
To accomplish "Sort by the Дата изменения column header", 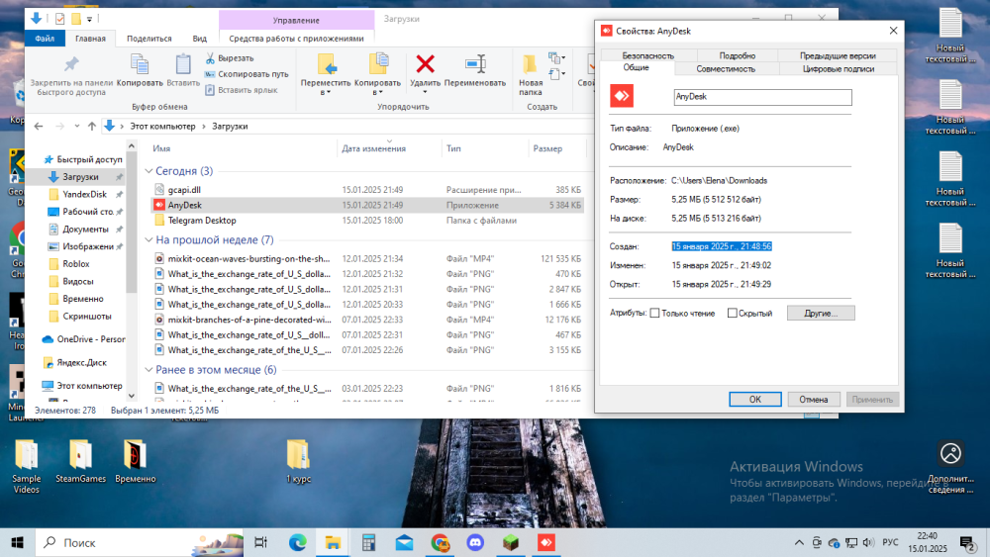I will pos(374,148).
